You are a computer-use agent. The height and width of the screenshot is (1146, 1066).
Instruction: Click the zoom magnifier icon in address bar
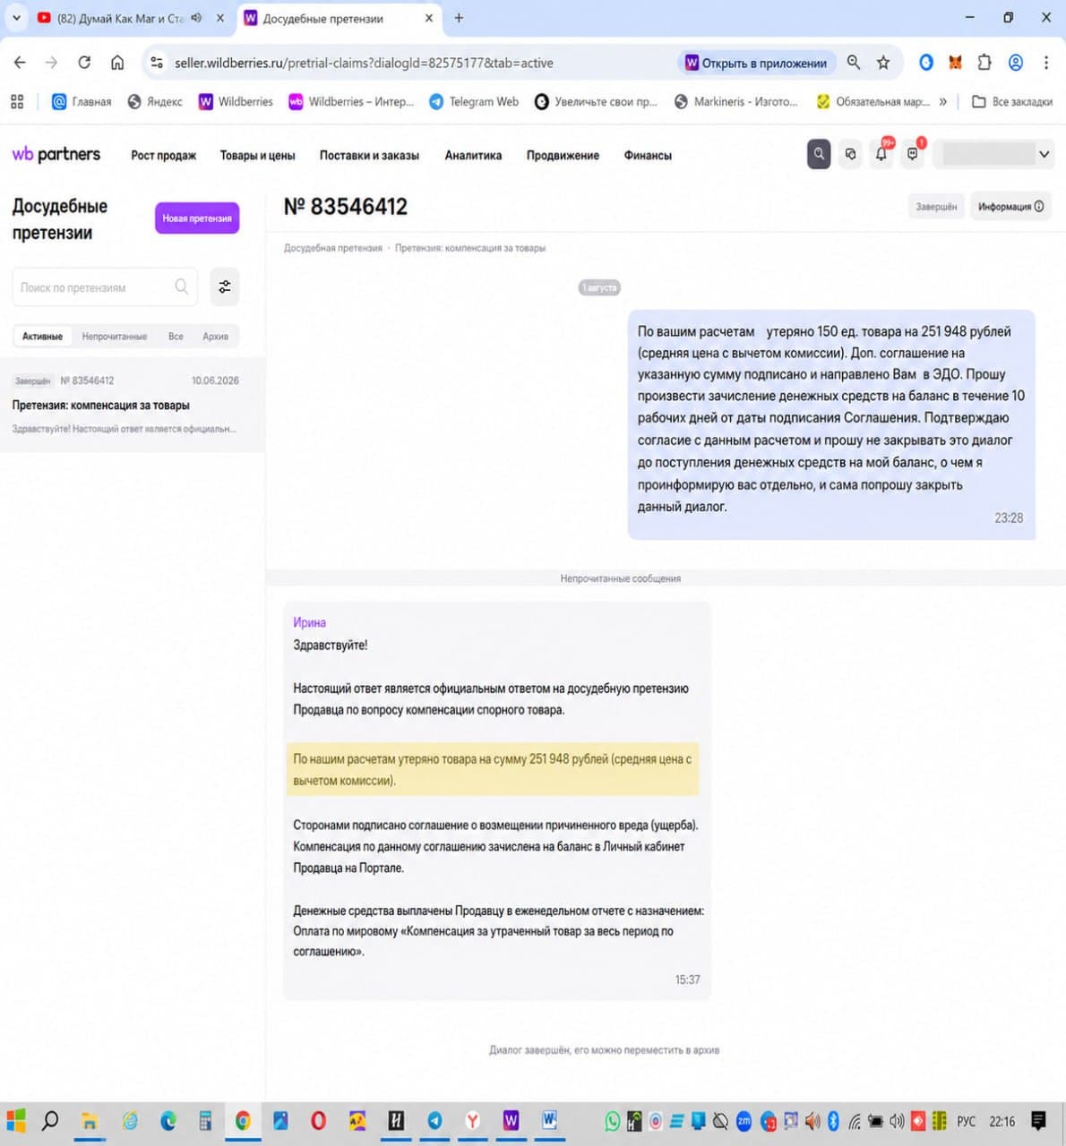(x=854, y=63)
